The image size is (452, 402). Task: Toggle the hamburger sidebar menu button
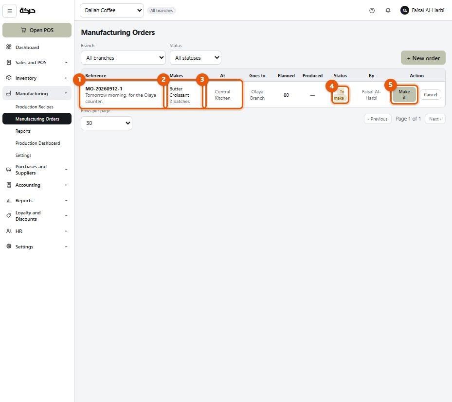pyautogui.click(x=10, y=11)
